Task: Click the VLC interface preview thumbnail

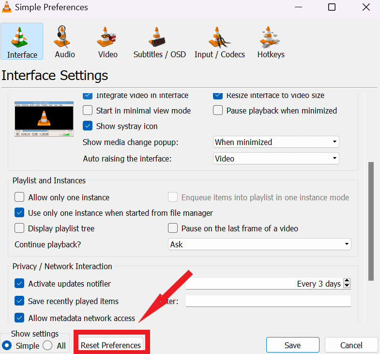Action: pos(44,118)
